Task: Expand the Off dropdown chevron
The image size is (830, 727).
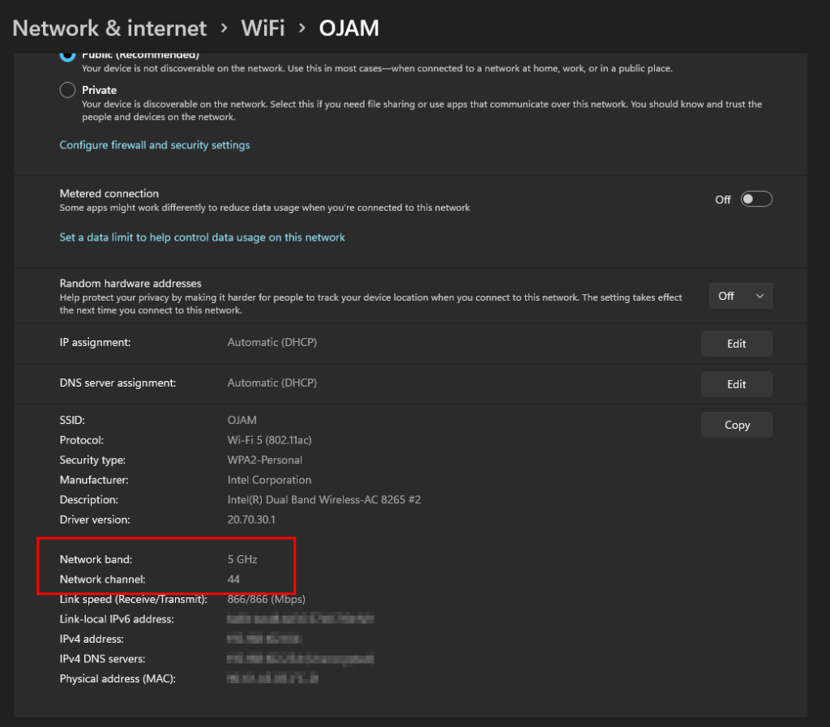Action: [x=759, y=295]
